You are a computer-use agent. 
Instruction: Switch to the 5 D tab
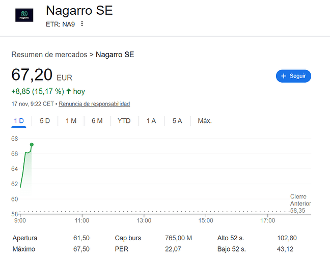[45, 121]
